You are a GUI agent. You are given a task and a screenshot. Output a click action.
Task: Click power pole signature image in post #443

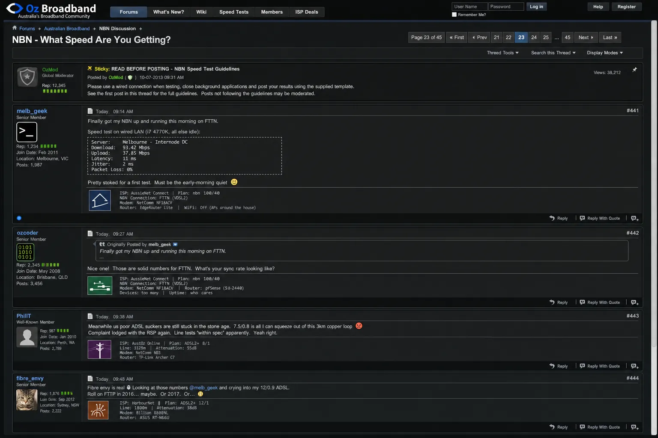point(99,349)
